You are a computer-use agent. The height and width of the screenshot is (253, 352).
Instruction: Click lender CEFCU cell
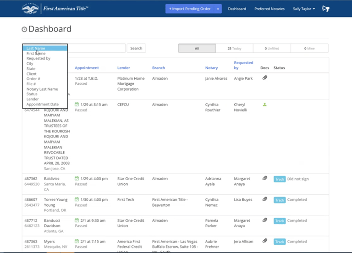click(x=123, y=104)
